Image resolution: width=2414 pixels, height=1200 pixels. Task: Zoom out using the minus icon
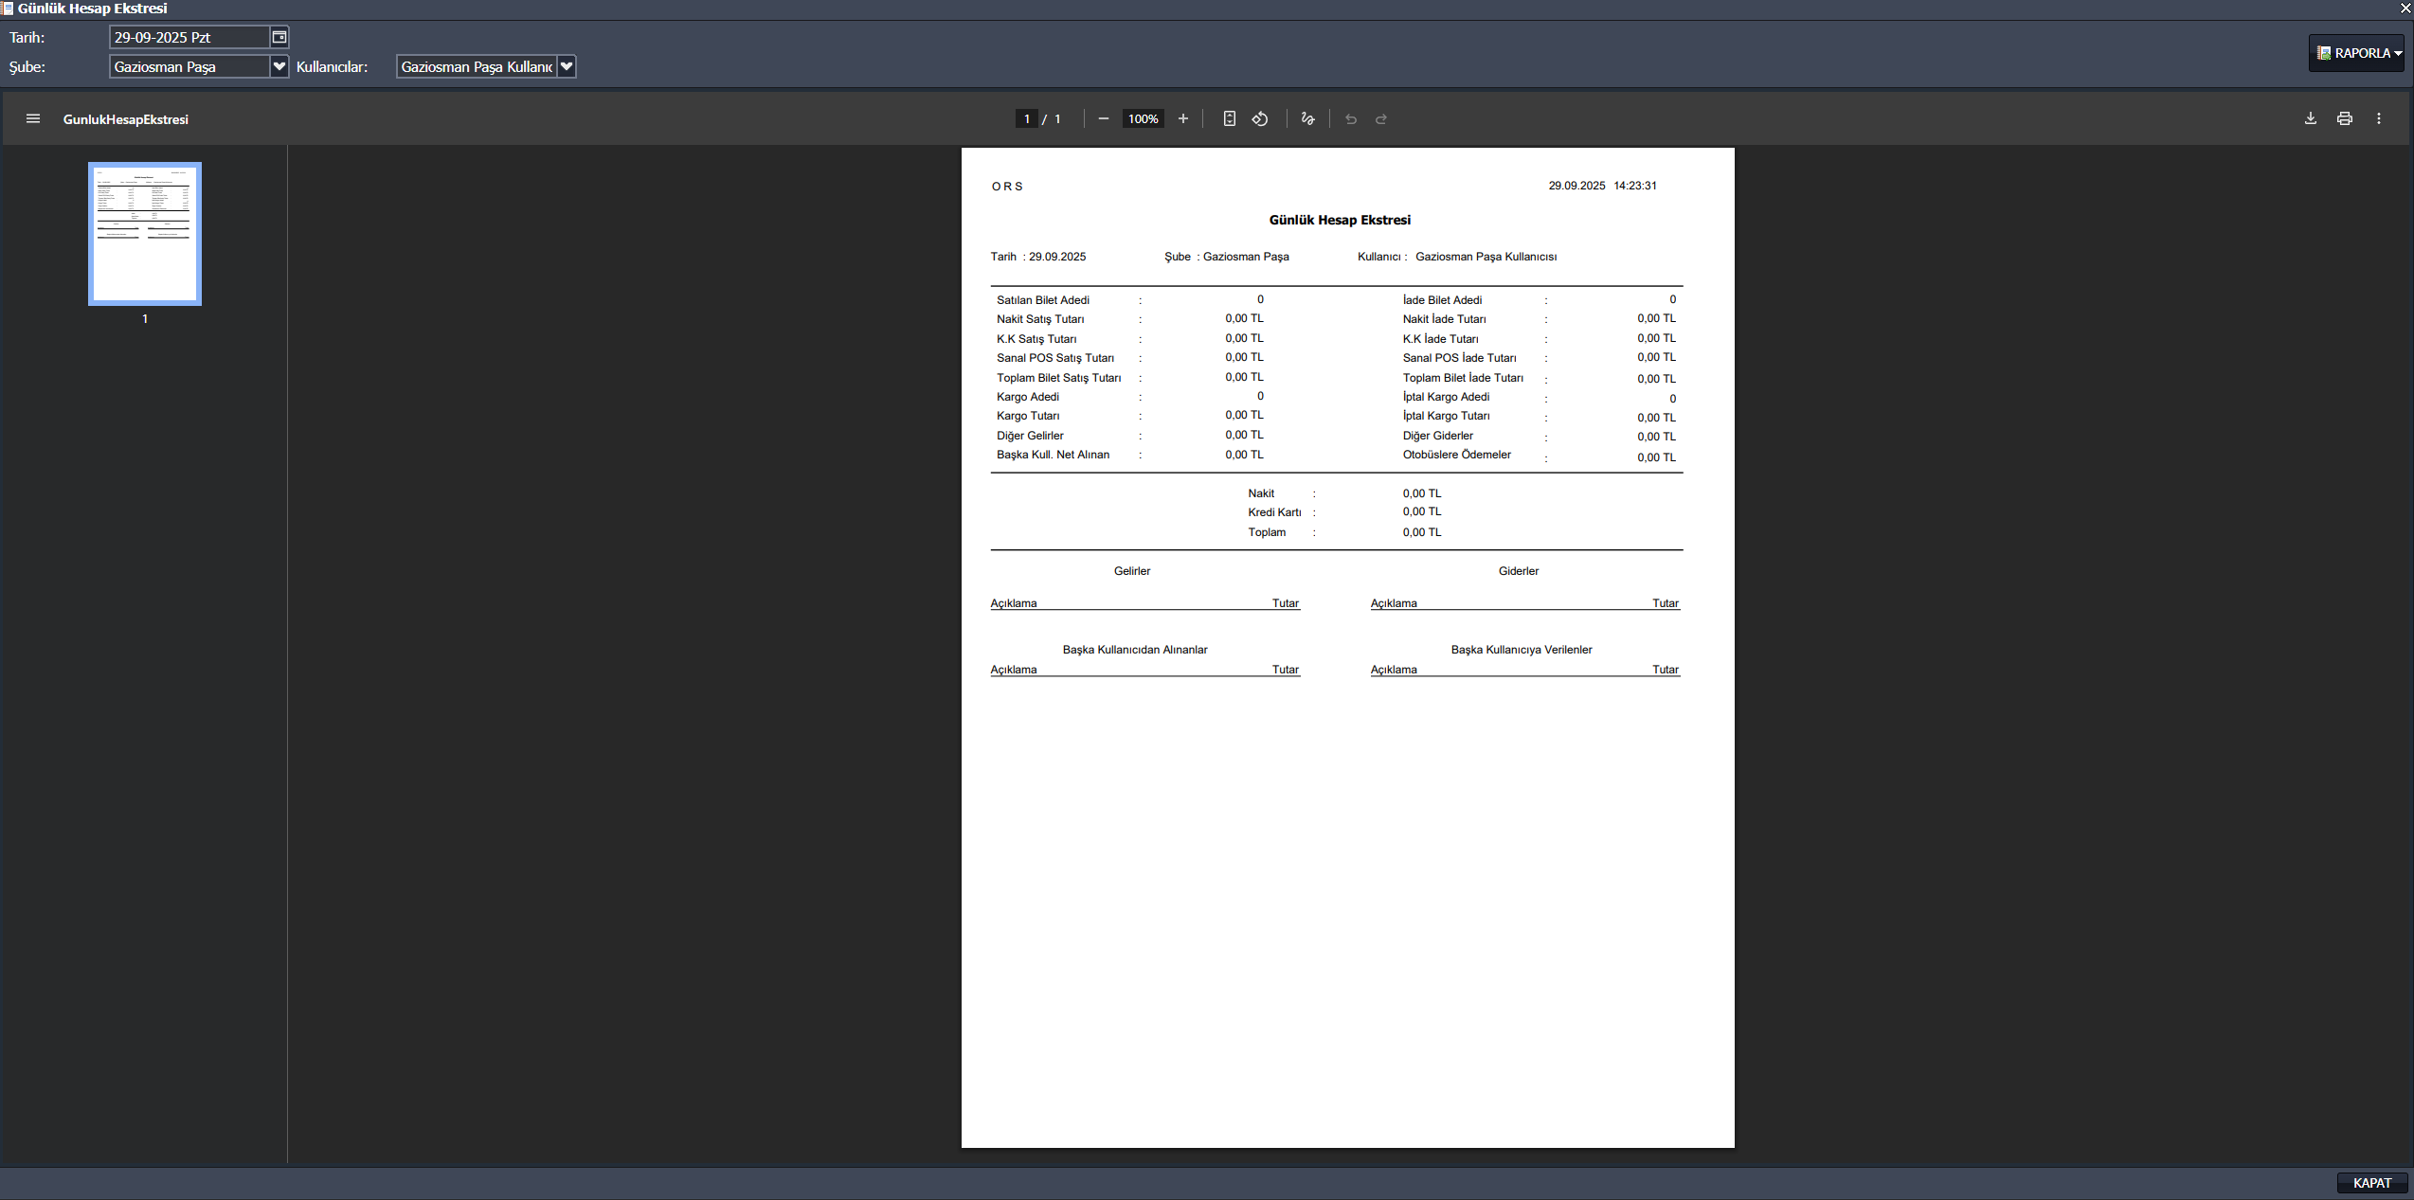[x=1103, y=118]
